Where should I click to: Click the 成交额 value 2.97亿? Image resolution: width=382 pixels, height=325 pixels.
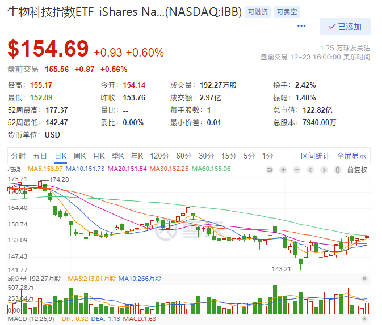pos(210,97)
